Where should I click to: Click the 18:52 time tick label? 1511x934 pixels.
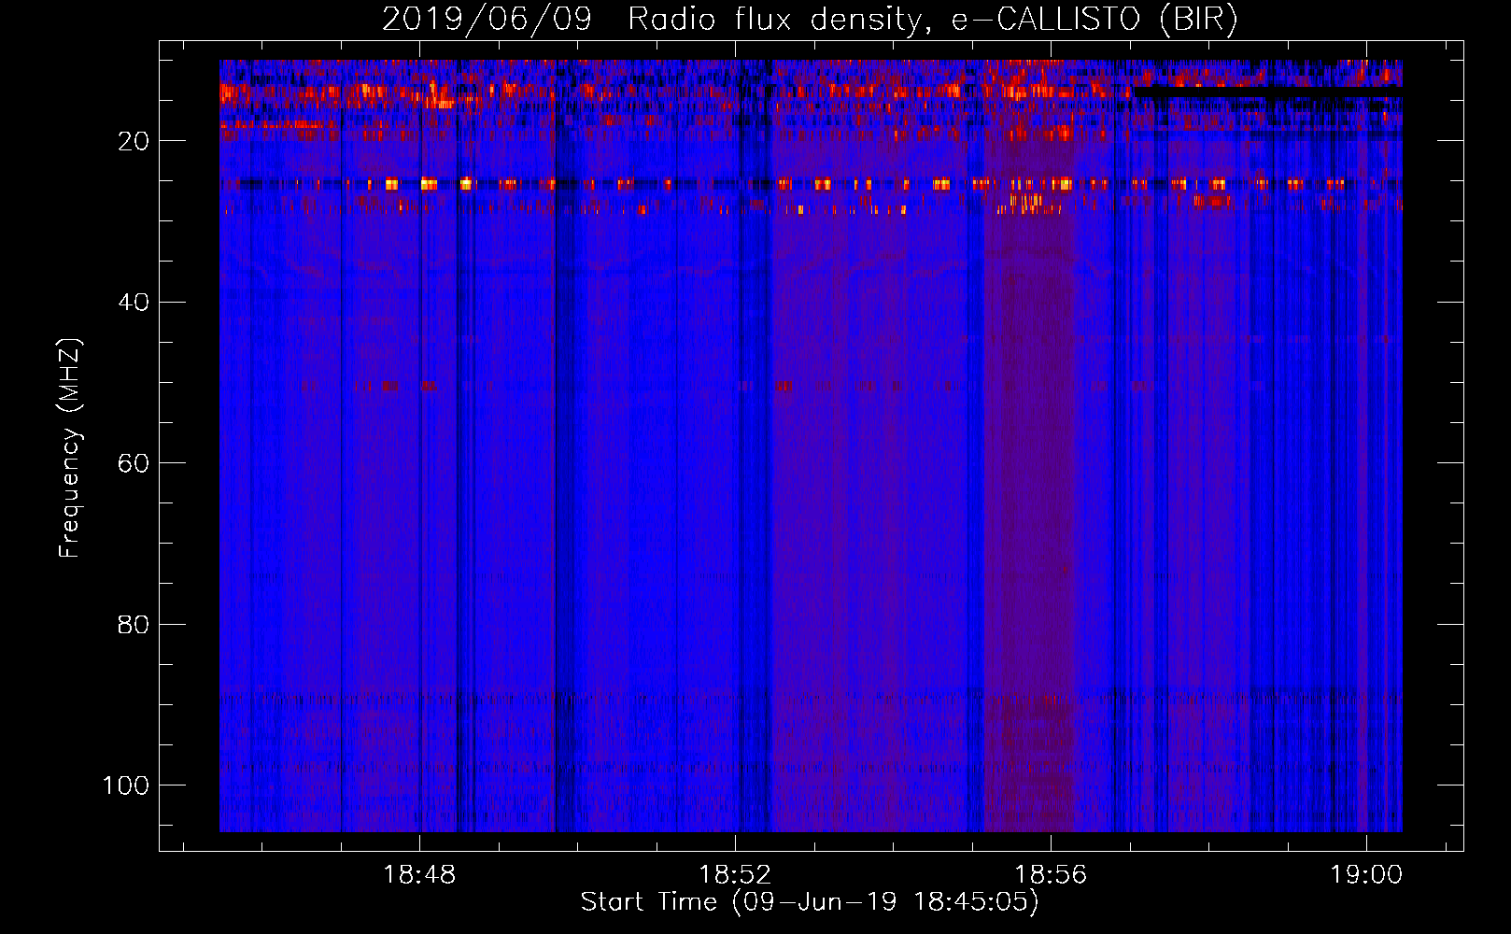tap(735, 875)
